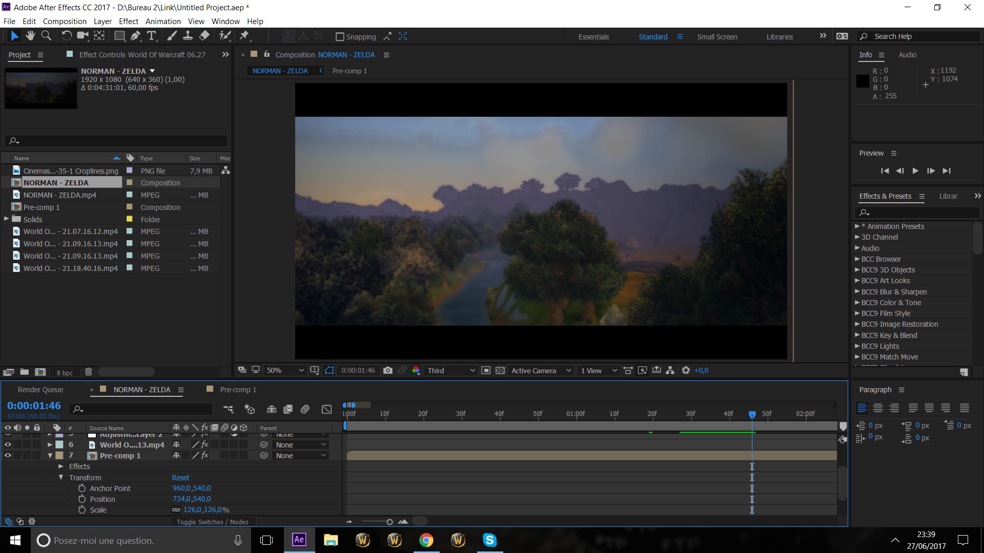Select the Unified Camera tool

click(83, 36)
